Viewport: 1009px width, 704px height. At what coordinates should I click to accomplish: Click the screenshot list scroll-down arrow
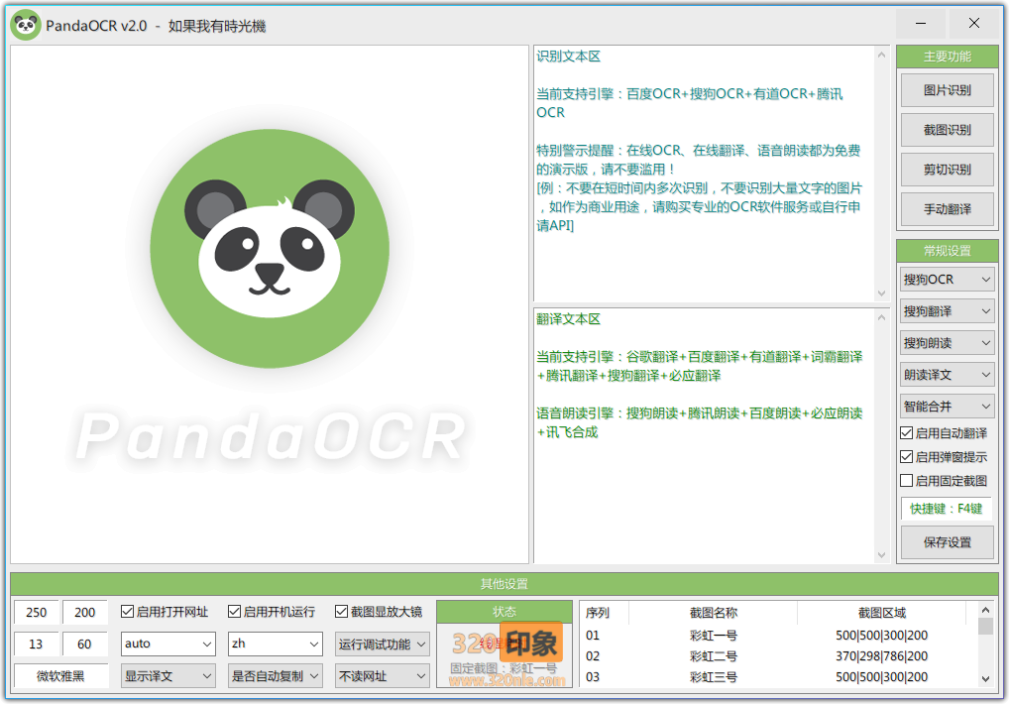click(x=985, y=679)
